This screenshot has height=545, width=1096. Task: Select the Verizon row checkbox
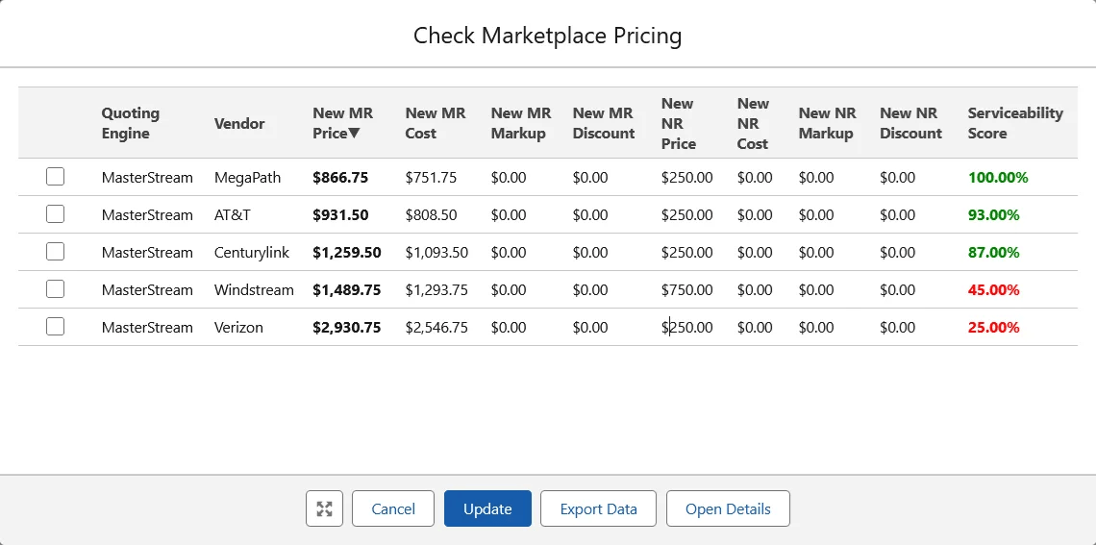tap(56, 327)
